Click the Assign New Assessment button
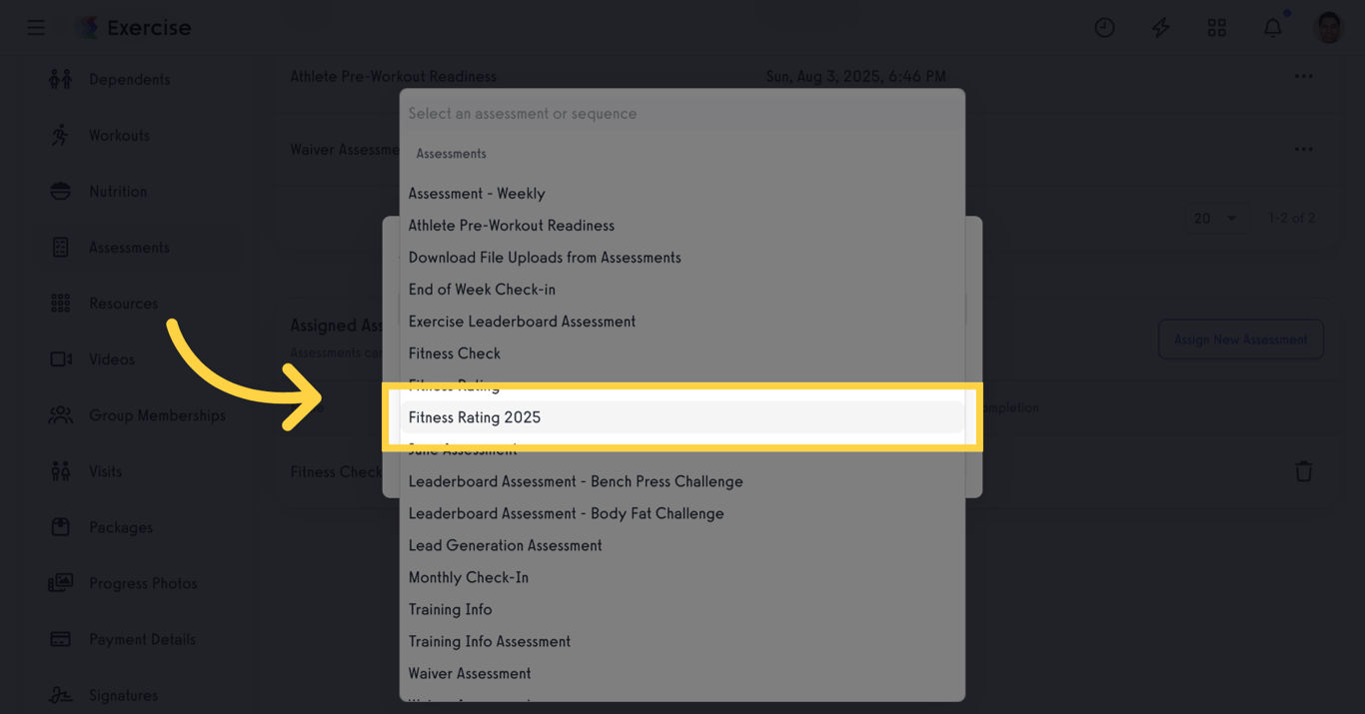Image resolution: width=1365 pixels, height=714 pixels. pyautogui.click(x=1241, y=339)
